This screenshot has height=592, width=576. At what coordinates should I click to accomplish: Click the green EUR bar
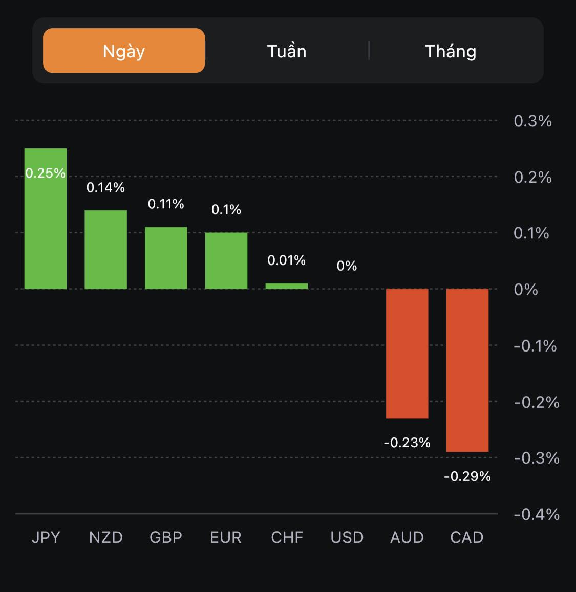[226, 260]
